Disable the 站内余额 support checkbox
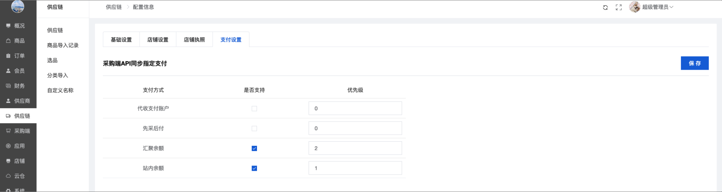The image size is (722, 192). click(x=254, y=168)
